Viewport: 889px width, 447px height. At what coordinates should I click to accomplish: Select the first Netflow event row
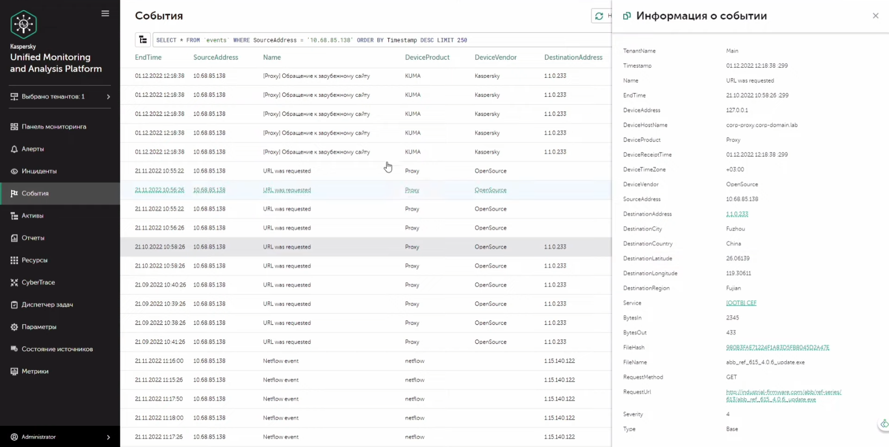[281, 361]
